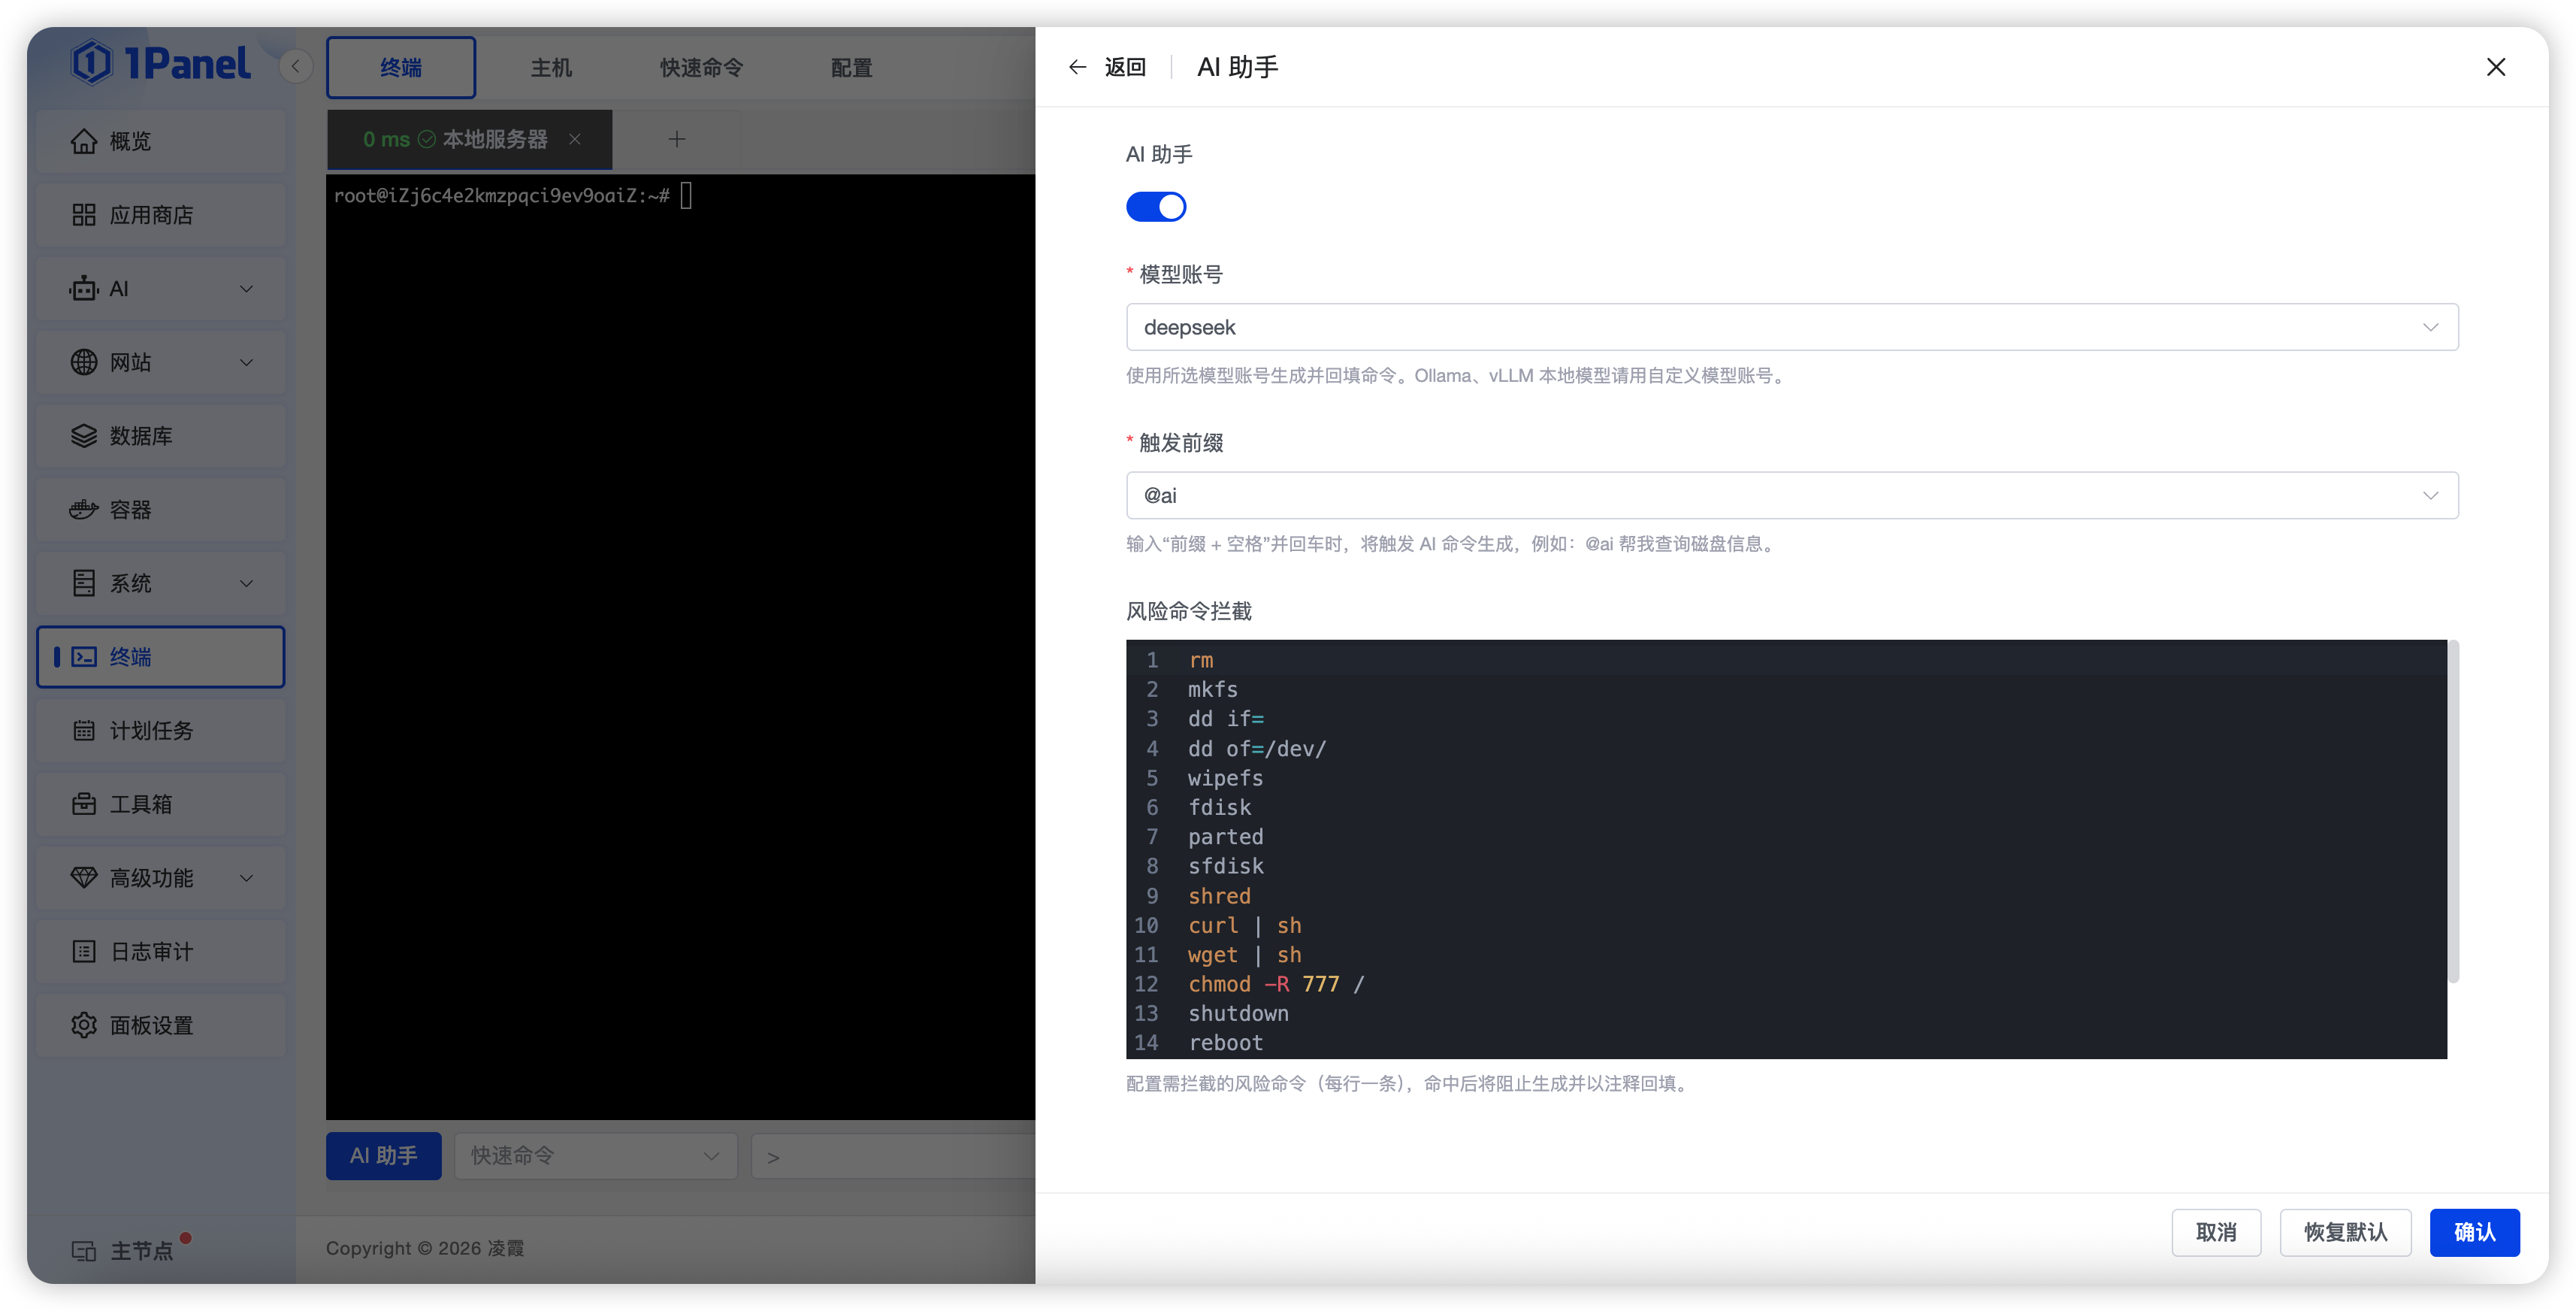Open the 计划任务 scheduled tasks page
Screen dimensions: 2576x1311
pos(150,730)
